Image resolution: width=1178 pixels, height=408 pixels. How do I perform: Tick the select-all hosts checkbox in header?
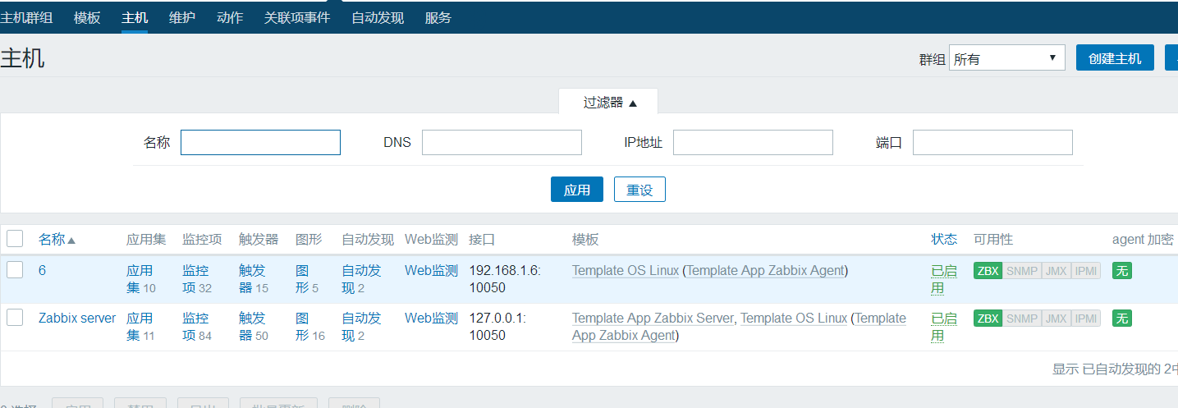[x=15, y=239]
